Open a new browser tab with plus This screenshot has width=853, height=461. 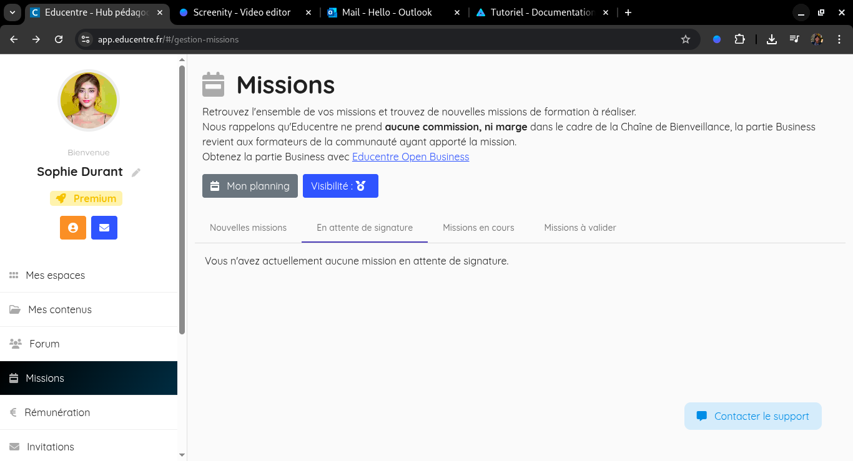[x=628, y=12]
